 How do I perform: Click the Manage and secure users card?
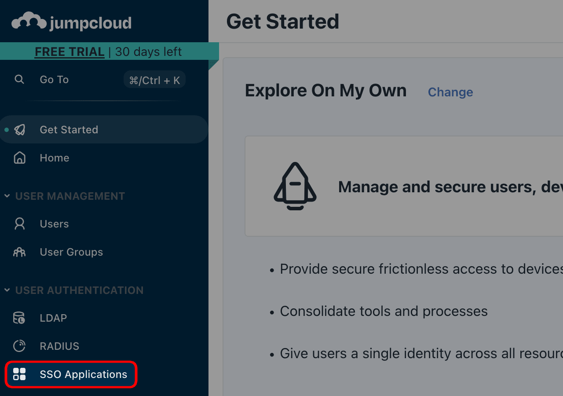point(404,186)
